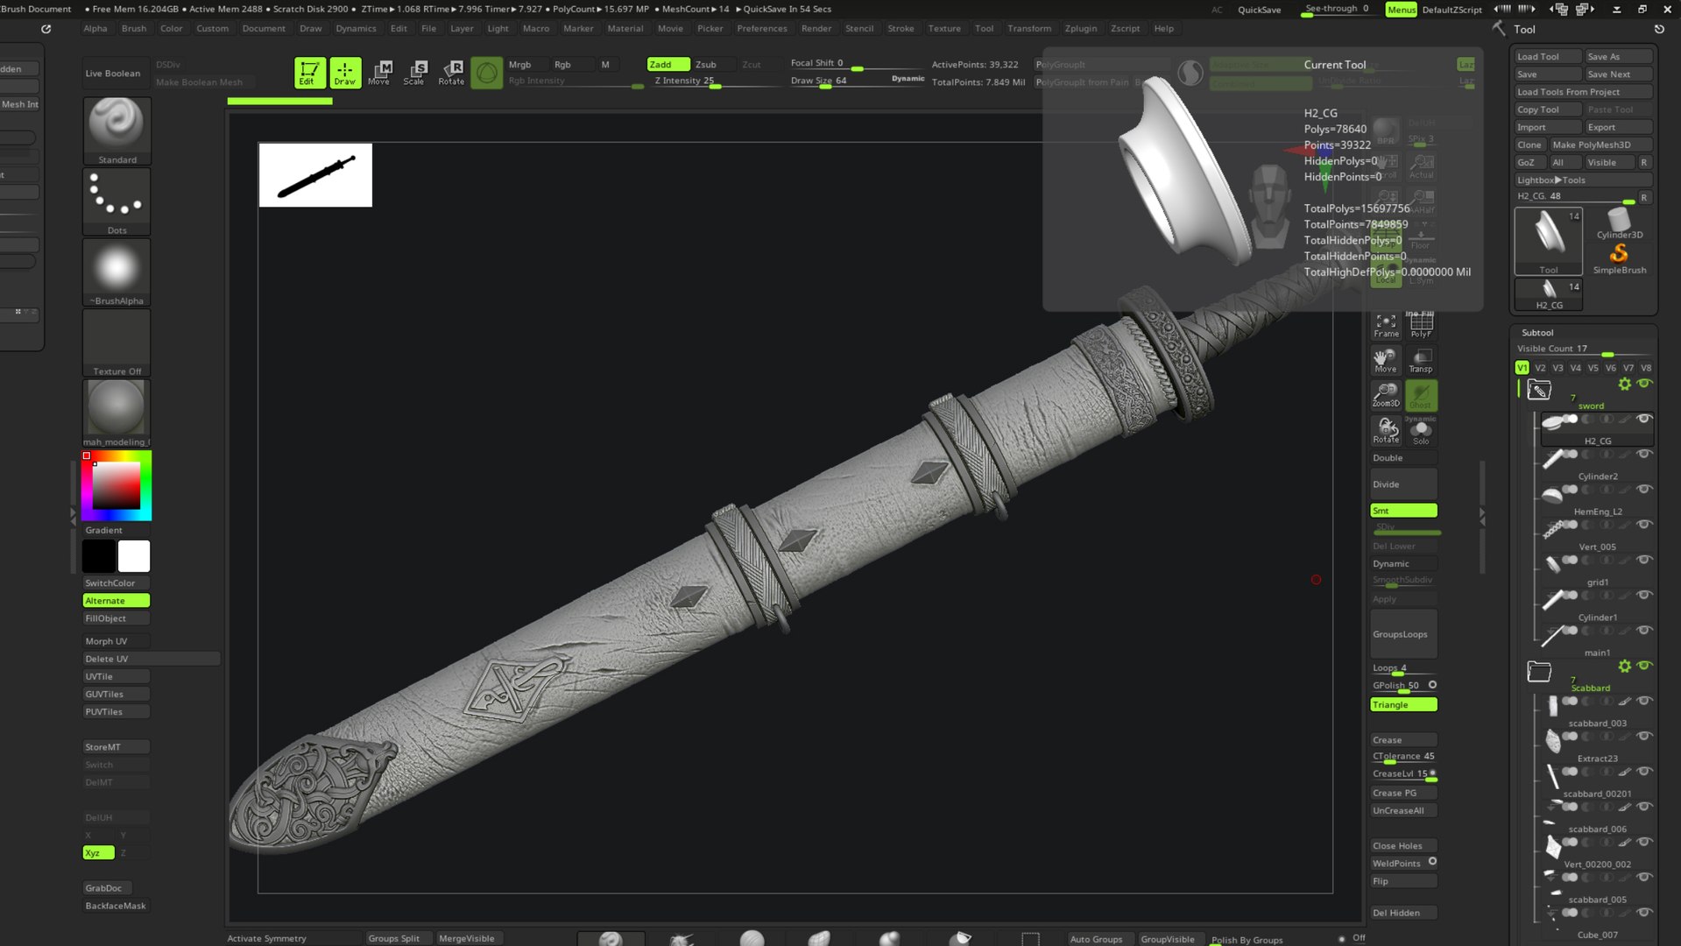
Task: Toggle the Smt smoothing option
Action: click(1403, 511)
